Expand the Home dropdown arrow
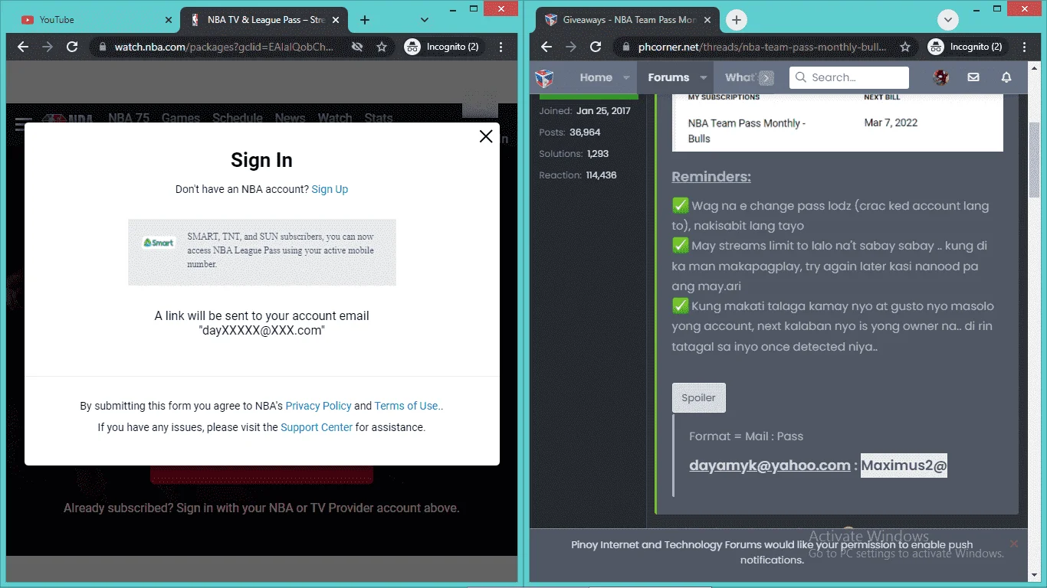The height and width of the screenshot is (588, 1047). [x=626, y=77]
